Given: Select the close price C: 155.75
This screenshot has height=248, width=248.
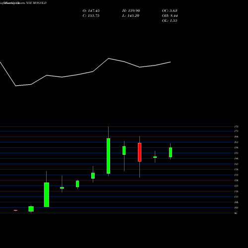Looking at the screenshot, I should [x=91, y=16].
